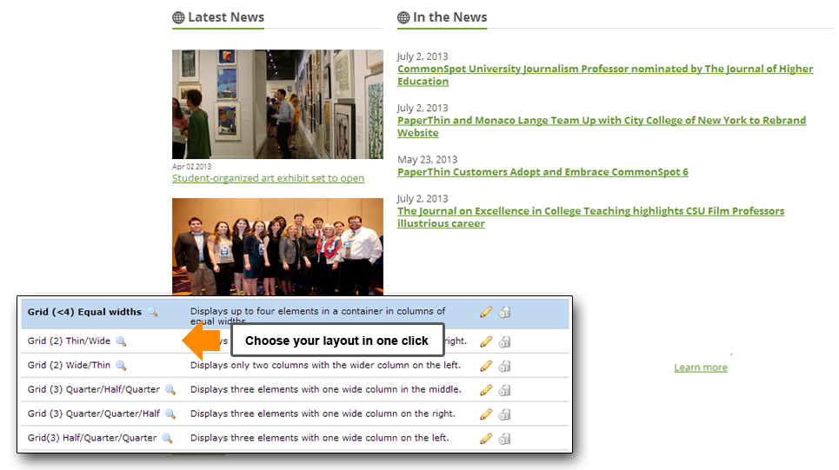839x470 pixels.
Task: Click the group photo of students
Action: pos(277,247)
